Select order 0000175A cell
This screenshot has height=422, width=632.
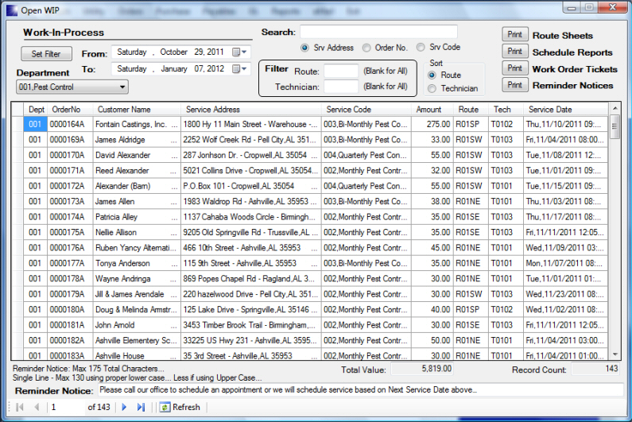70,232
